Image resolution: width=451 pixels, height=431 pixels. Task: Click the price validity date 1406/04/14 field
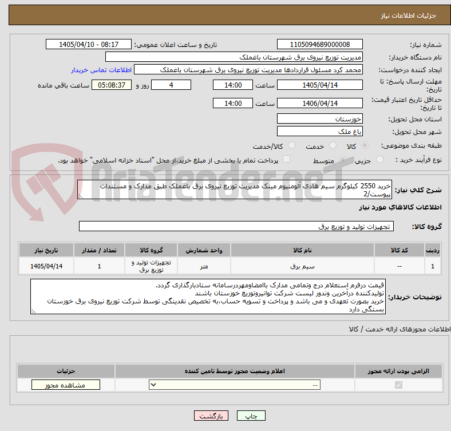tap(319, 103)
